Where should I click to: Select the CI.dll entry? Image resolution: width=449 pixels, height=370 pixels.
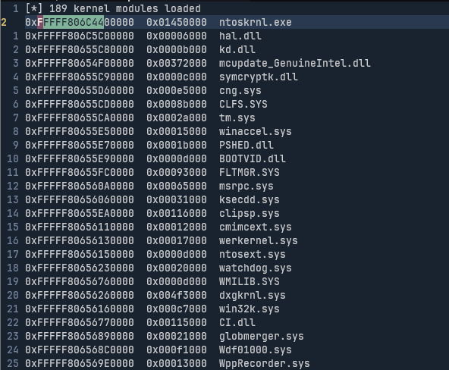click(x=237, y=322)
